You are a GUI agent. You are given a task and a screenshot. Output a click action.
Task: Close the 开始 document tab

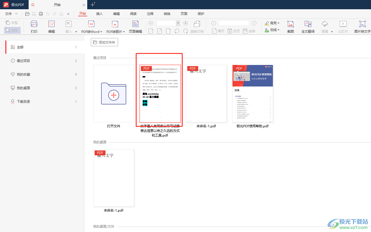pos(84,5)
